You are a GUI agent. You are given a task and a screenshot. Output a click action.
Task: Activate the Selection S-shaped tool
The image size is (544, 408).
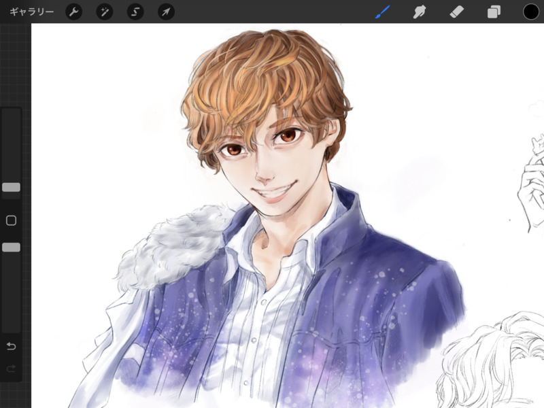pos(135,12)
